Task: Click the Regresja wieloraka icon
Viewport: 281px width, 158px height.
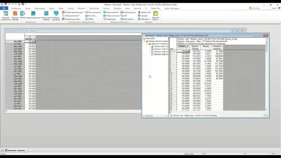Action: click(x=15, y=15)
